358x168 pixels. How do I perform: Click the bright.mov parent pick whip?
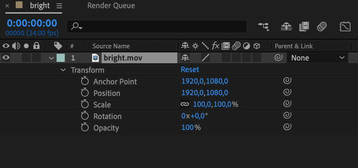tap(278, 58)
